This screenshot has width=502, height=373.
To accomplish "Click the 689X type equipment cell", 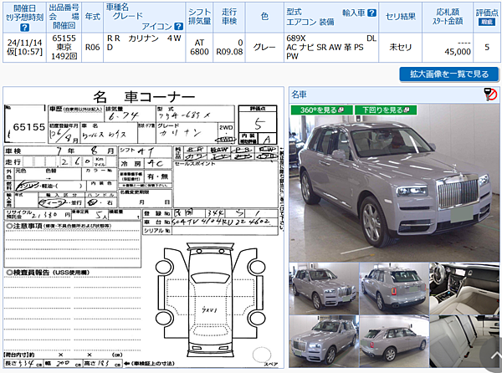I will (331, 47).
